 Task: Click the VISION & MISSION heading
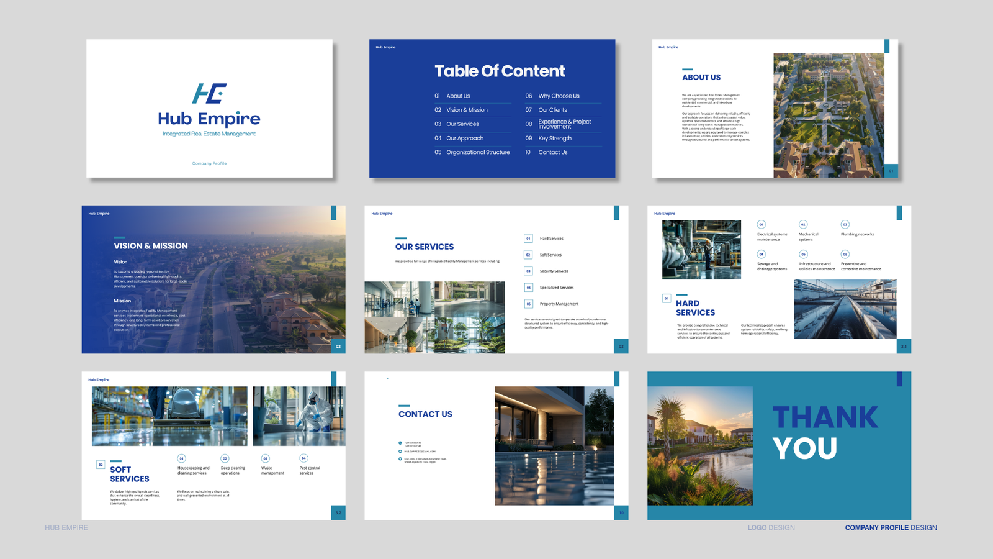(x=151, y=246)
